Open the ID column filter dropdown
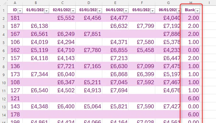 pos(20,11)
